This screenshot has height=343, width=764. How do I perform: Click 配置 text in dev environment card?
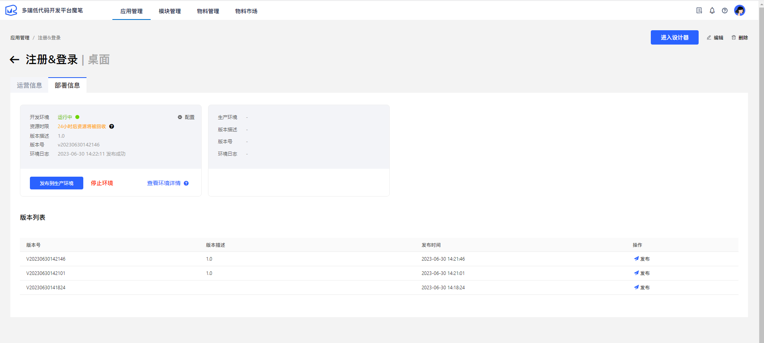pos(190,117)
